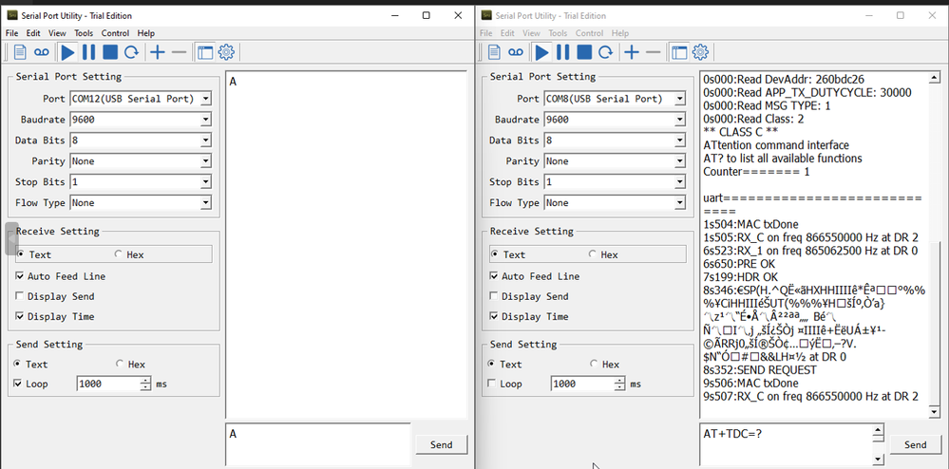Toggle Display Time in left window

tap(20, 316)
